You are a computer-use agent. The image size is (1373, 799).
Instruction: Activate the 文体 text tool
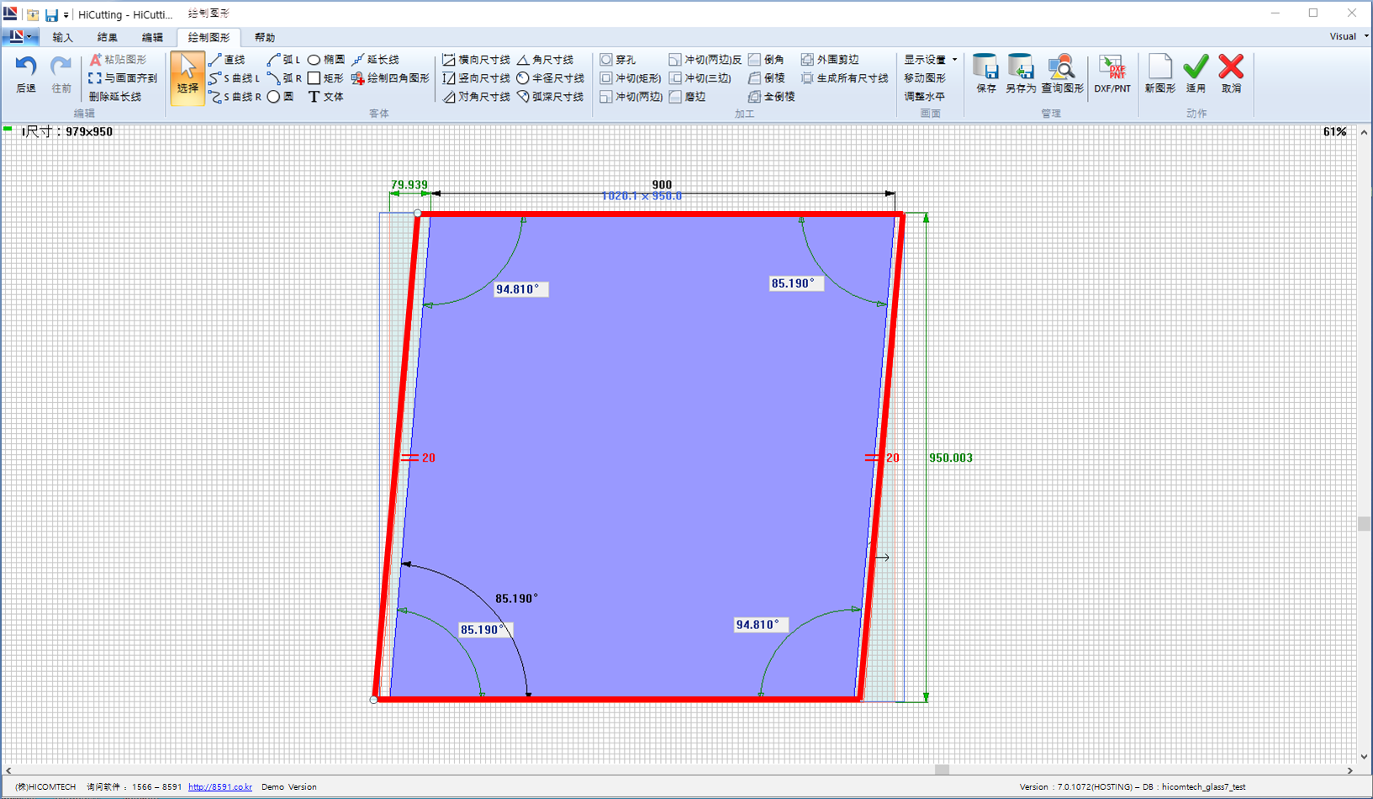(x=326, y=97)
